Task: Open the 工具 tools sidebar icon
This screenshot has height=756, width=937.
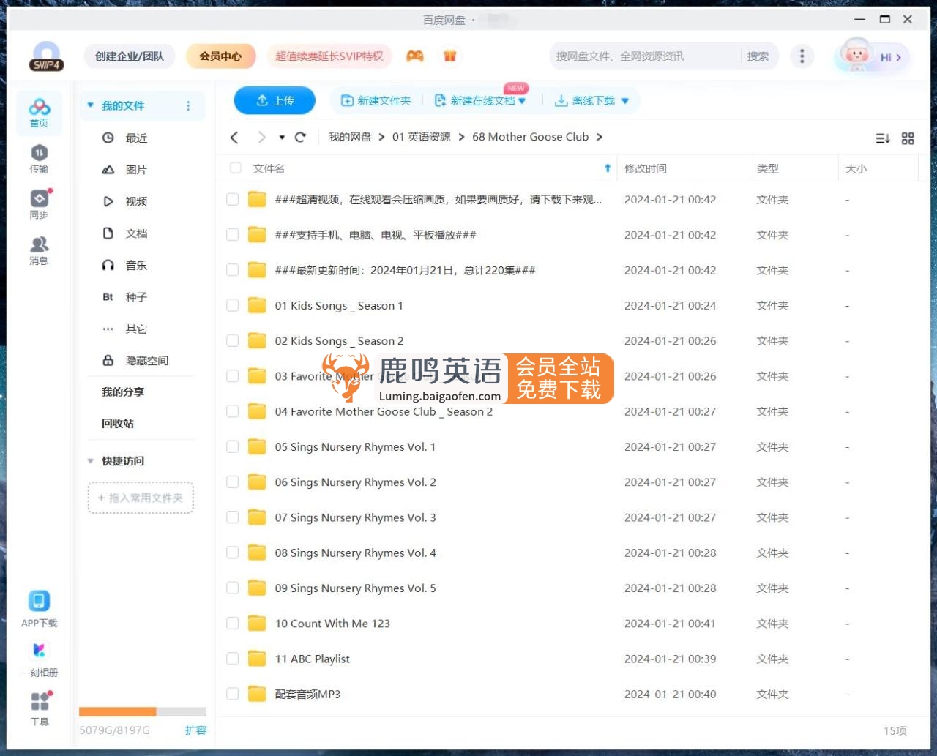Action: tap(40, 708)
